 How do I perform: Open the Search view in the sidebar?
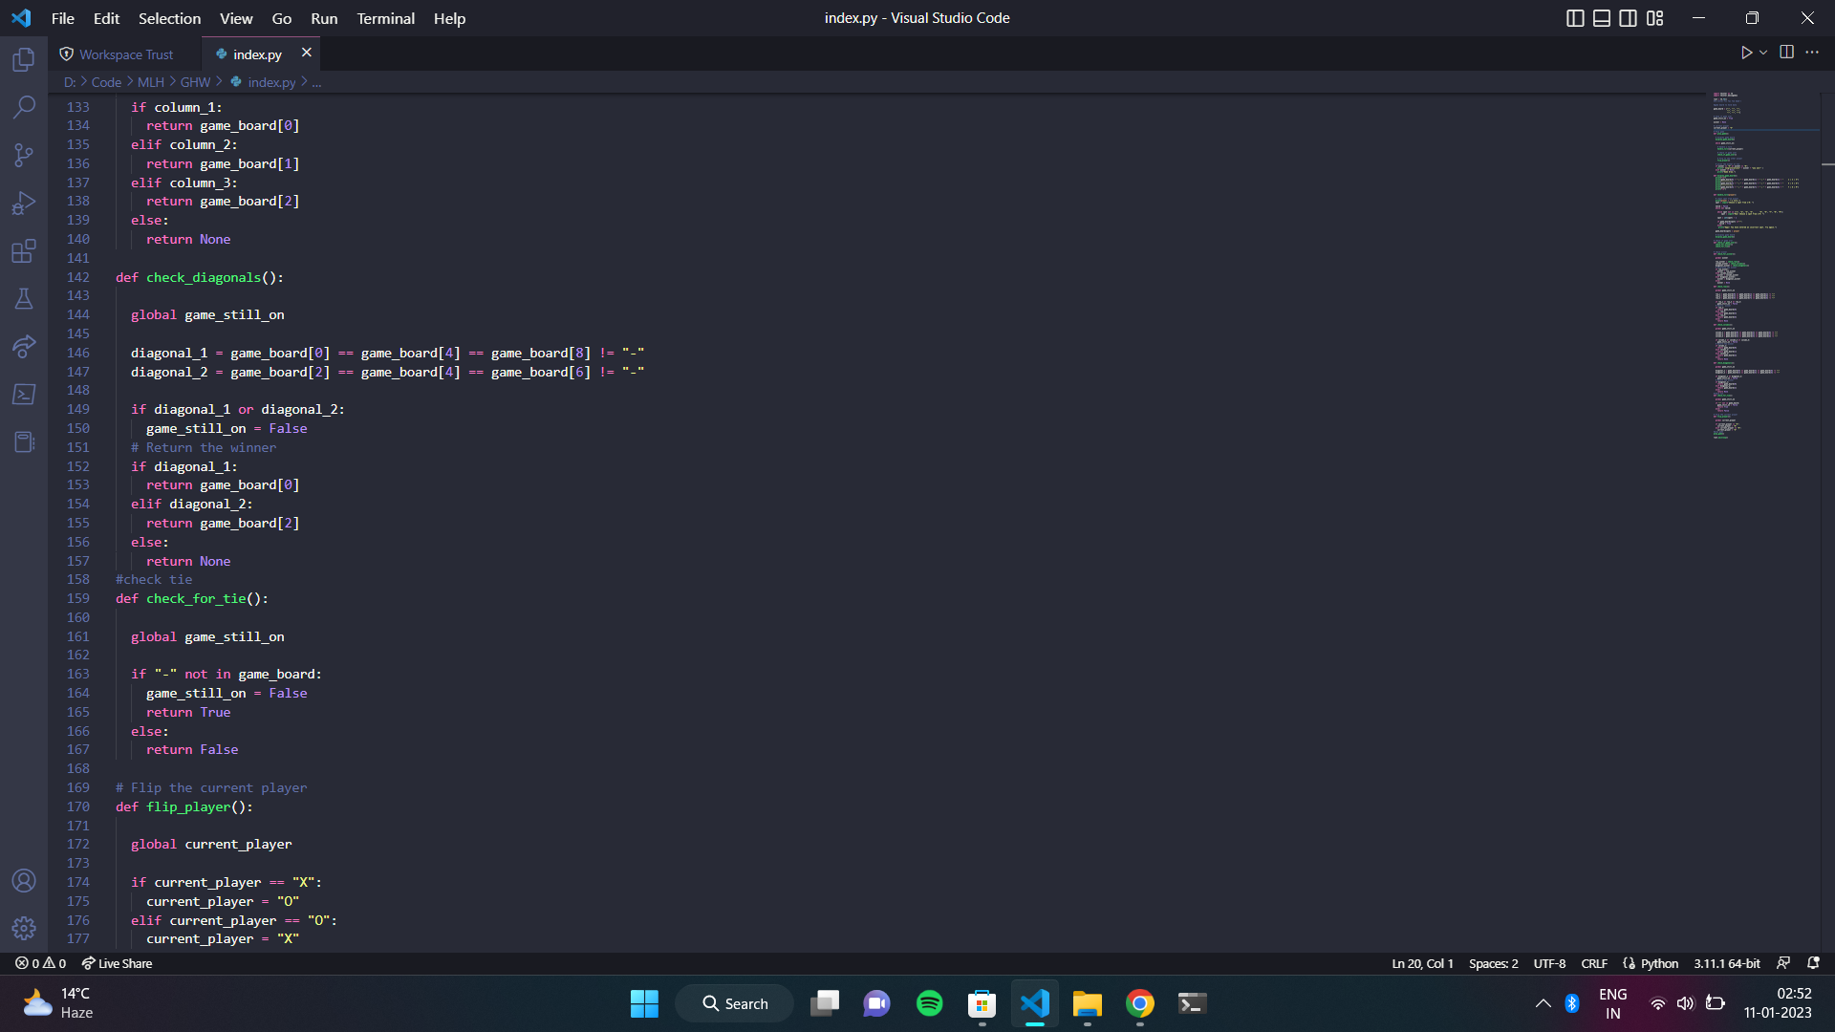coord(24,107)
